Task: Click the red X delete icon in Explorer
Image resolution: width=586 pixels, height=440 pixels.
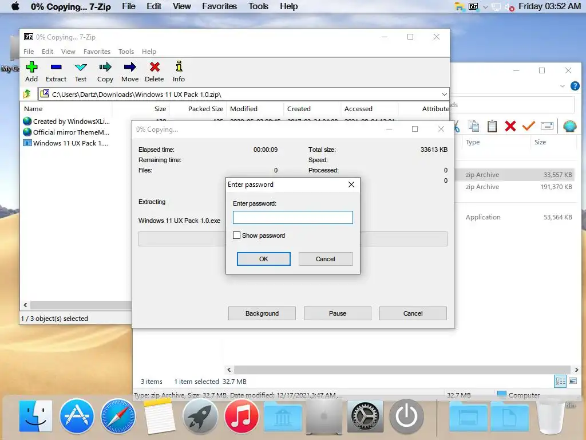Action: (510, 126)
